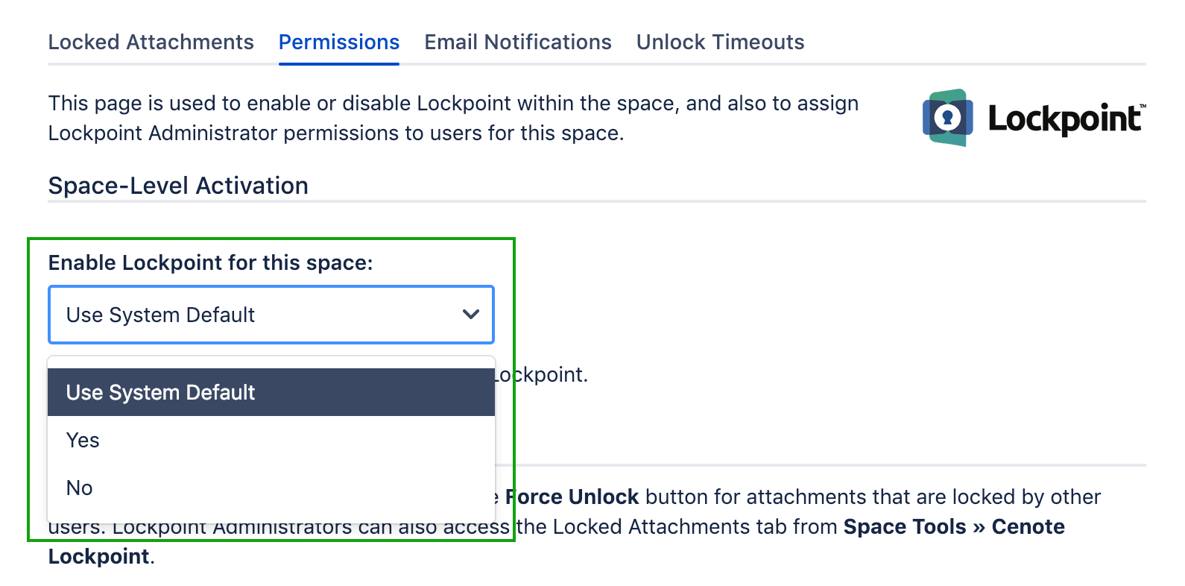Click the bold Force Unlock text
Screen dimensions: 1185x586
572,497
